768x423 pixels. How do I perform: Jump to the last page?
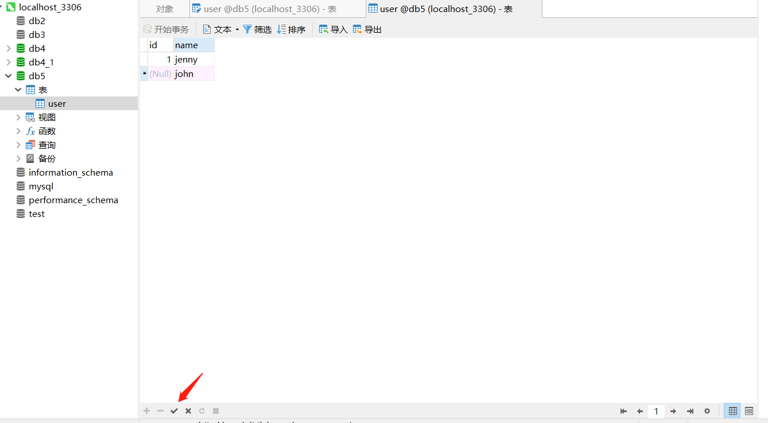coord(691,411)
